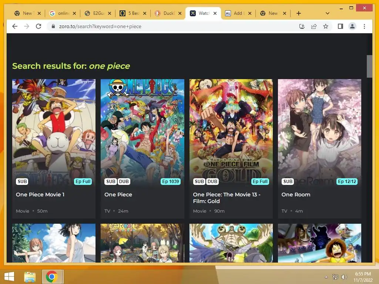Click the 'Ep 12/12' badge on One Room
379x284 pixels.
(x=347, y=181)
